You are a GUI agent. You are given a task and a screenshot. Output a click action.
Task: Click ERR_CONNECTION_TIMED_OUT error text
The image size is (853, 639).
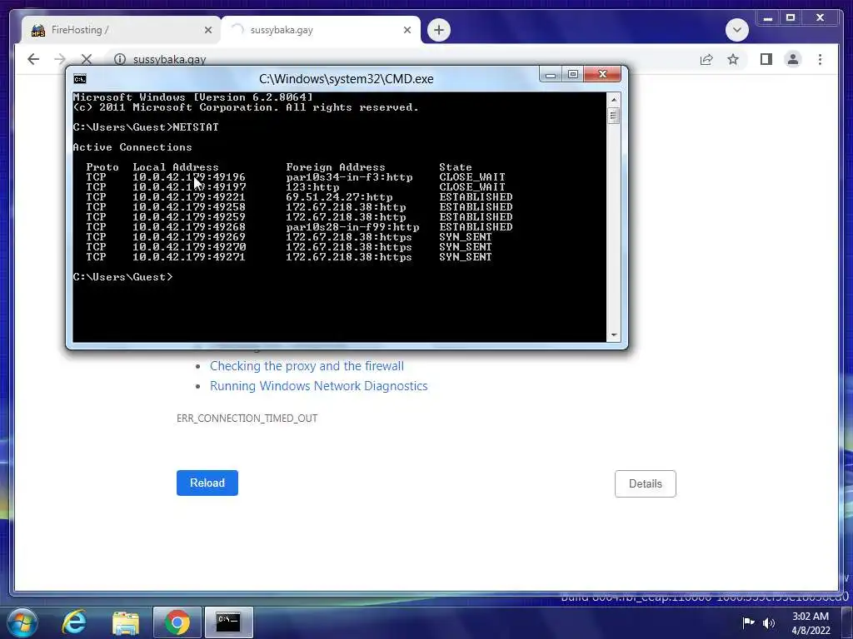247,419
